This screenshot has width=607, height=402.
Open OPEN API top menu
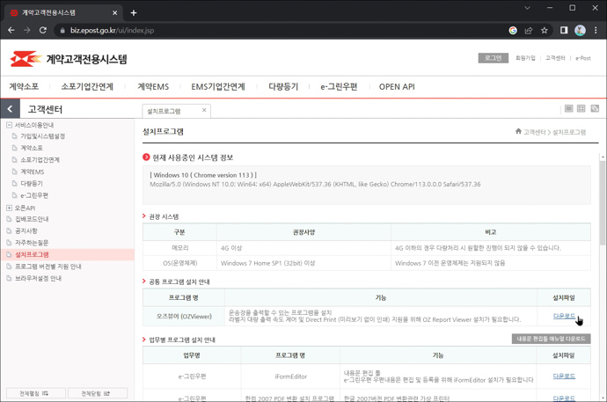[397, 86]
